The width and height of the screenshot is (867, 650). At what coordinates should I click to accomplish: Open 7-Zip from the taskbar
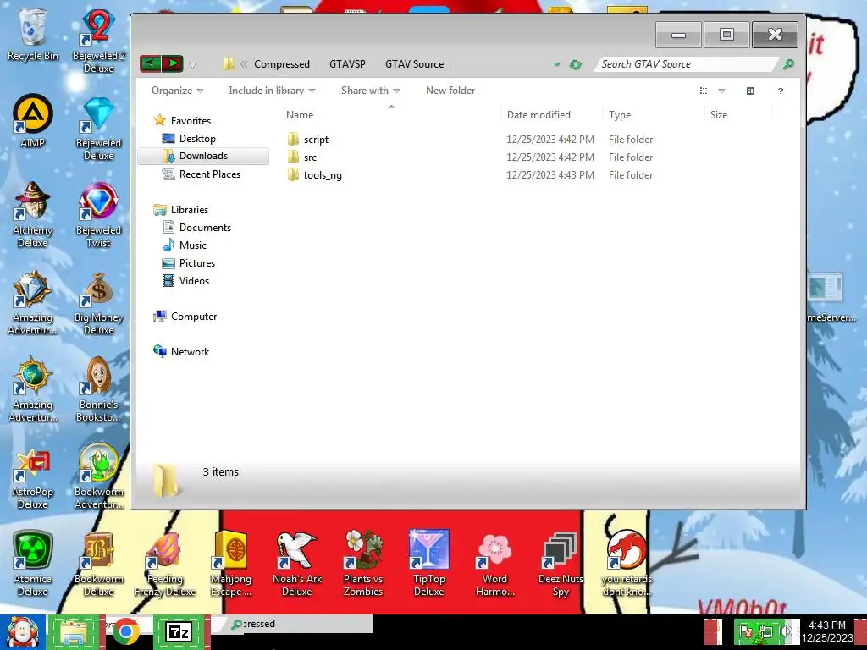pos(179,631)
